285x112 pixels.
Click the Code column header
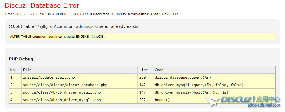pyautogui.click(x=159, y=70)
